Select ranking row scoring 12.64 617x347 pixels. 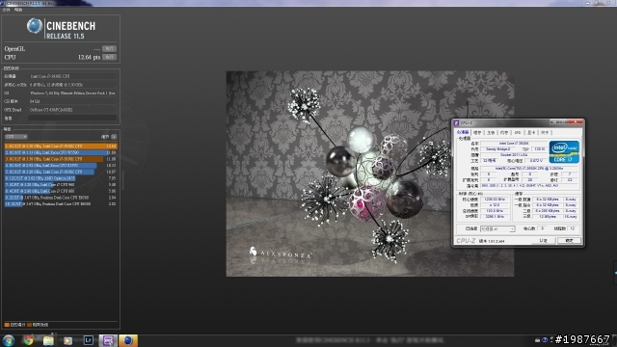point(61,146)
